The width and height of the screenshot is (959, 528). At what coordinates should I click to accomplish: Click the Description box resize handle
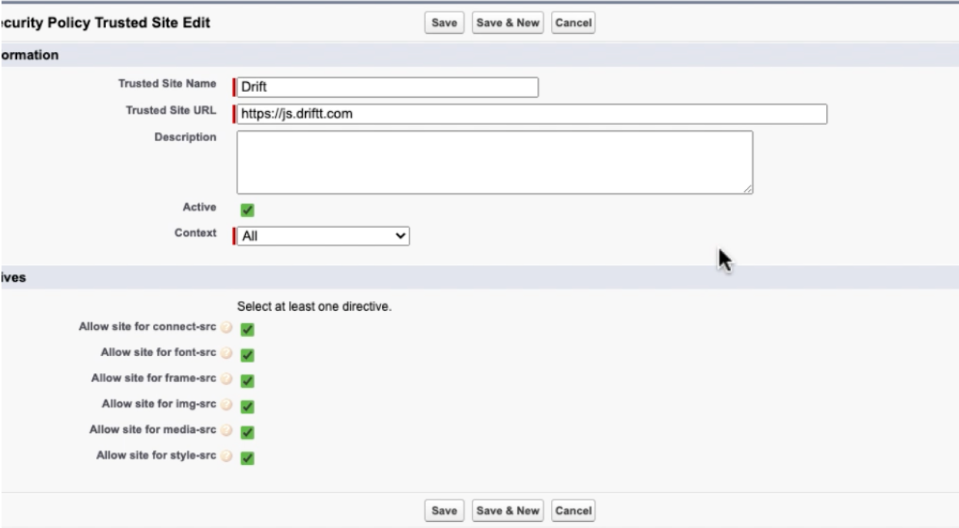click(748, 189)
